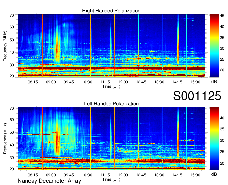Click the top Frequency (MHz) axis label
The image size is (228, 185).
click(5, 46)
